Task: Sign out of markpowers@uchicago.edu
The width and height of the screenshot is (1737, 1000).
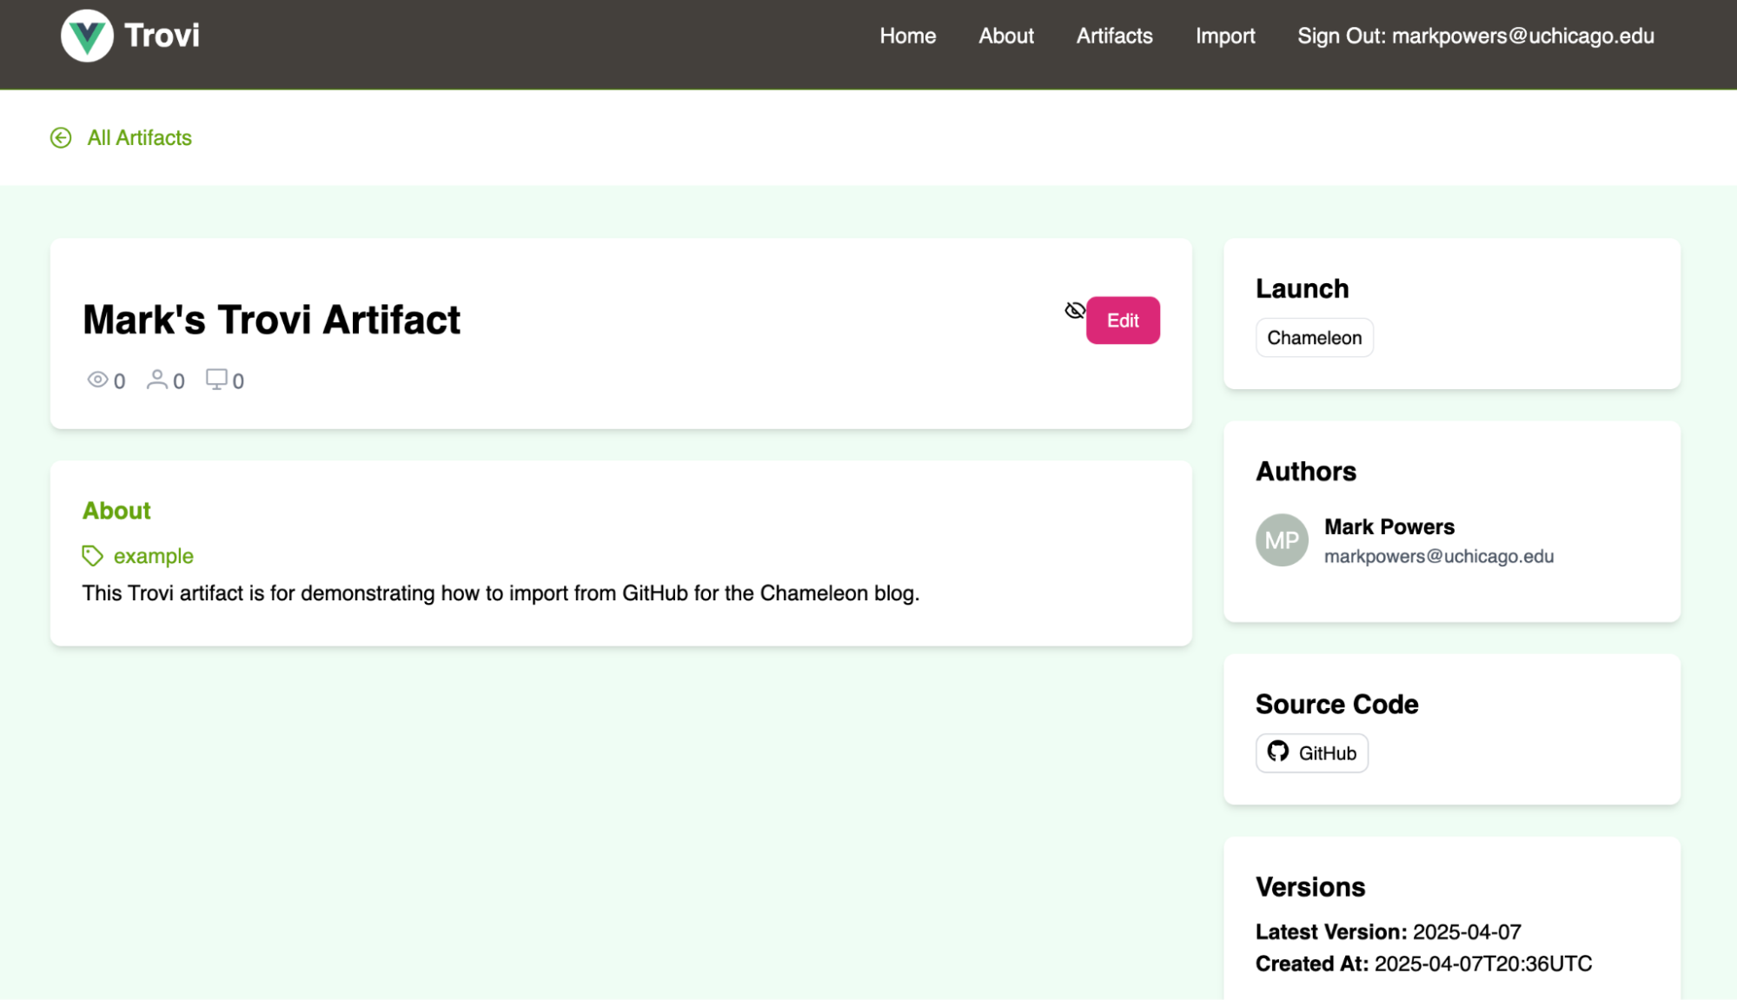Action: [x=1475, y=36]
